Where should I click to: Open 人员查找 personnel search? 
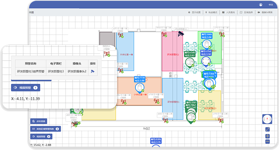228,13
